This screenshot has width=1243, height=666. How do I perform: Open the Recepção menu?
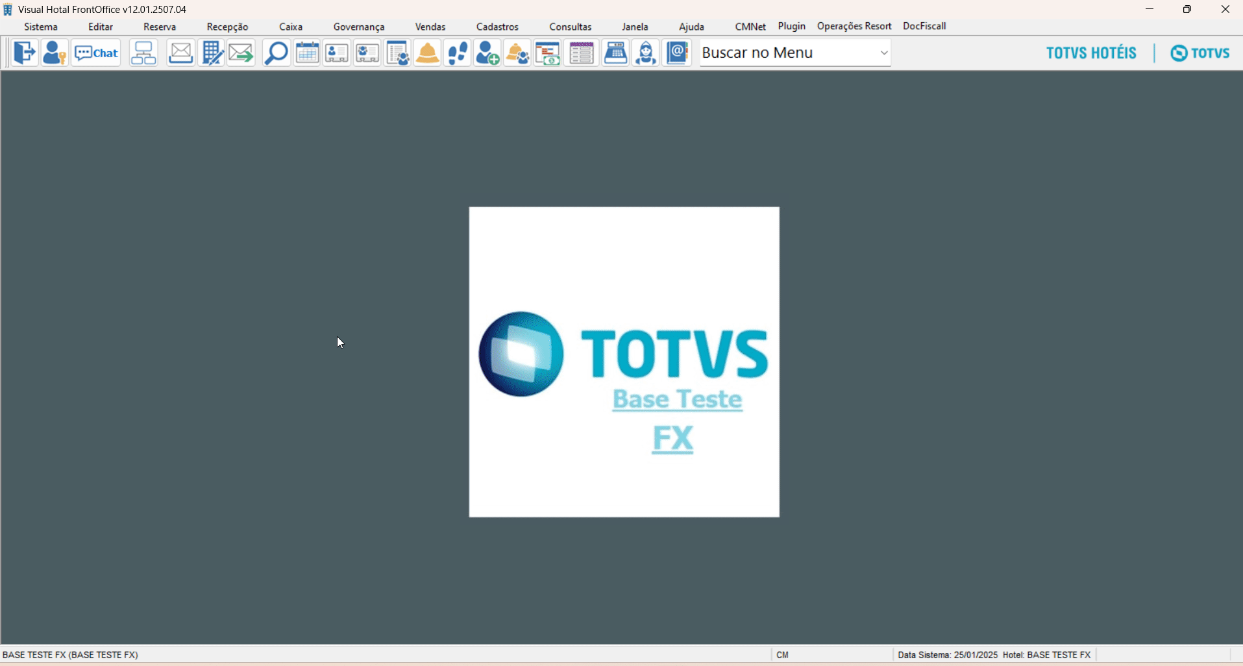(x=227, y=27)
